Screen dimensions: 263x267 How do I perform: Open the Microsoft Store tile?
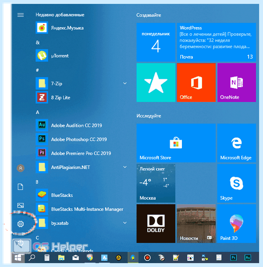(x=176, y=143)
